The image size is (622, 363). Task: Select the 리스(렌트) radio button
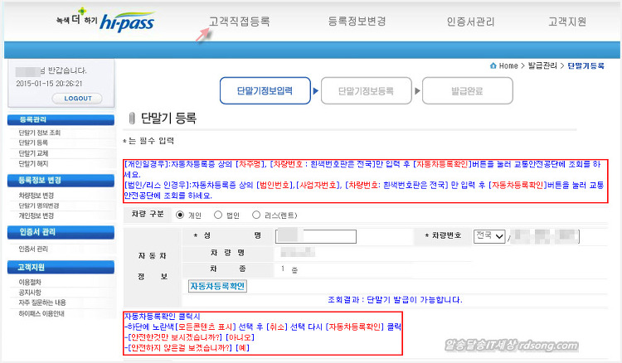click(255, 215)
